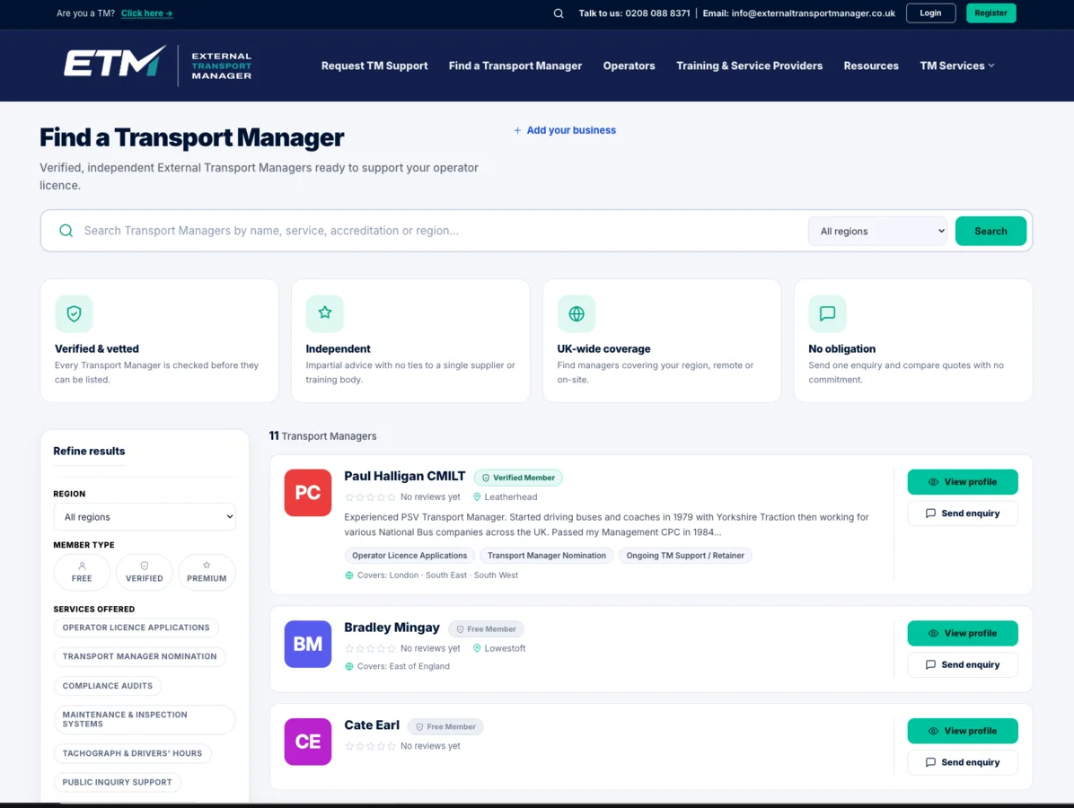
Task: Click Cate Earl's Free Member badge
Action: coord(445,727)
